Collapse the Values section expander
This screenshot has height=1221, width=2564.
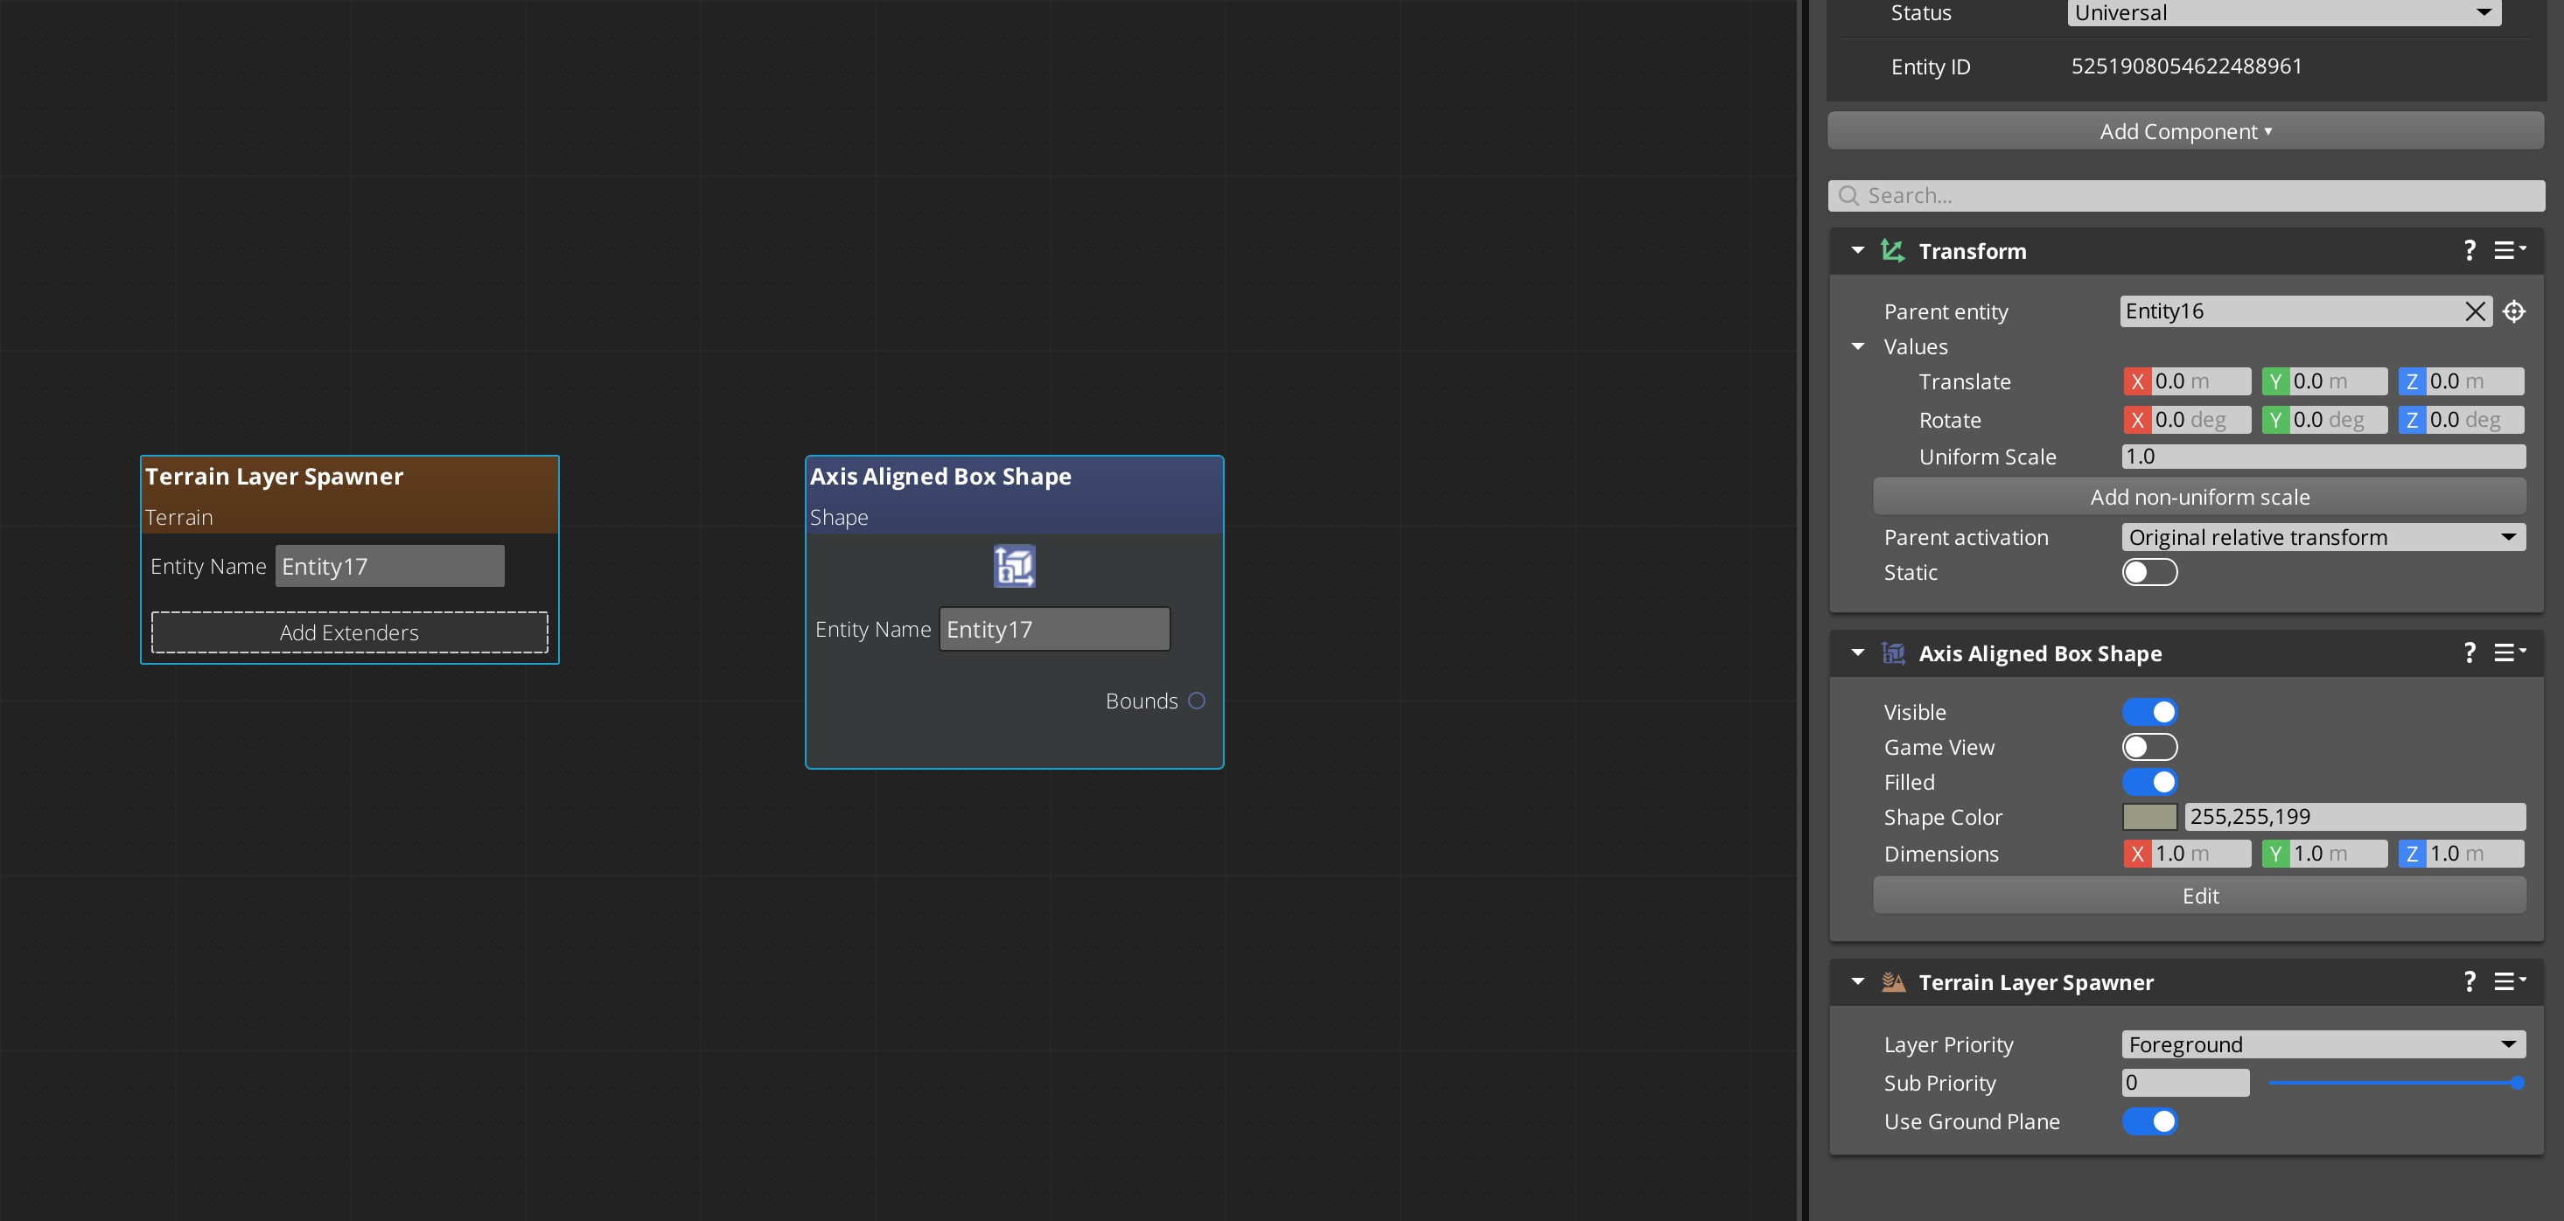(x=1857, y=346)
